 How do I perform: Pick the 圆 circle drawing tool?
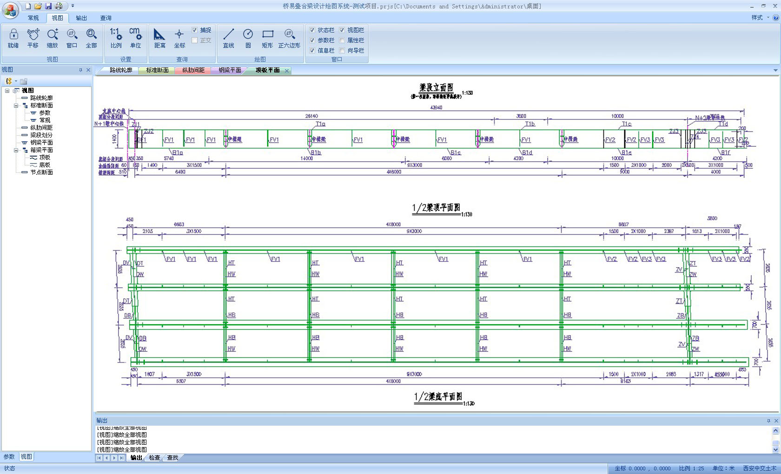[248, 38]
